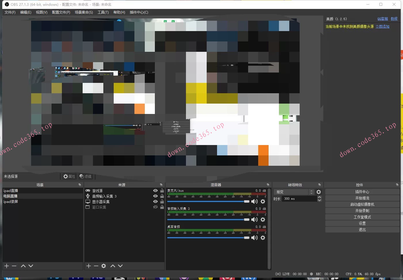
Task: Click the 桌面音频 volume slider
Action: pos(208,238)
